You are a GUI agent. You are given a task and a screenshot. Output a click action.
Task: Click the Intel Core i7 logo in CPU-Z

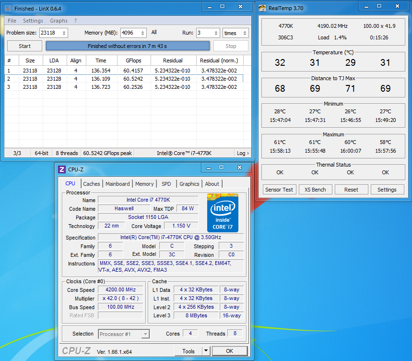[223, 213]
